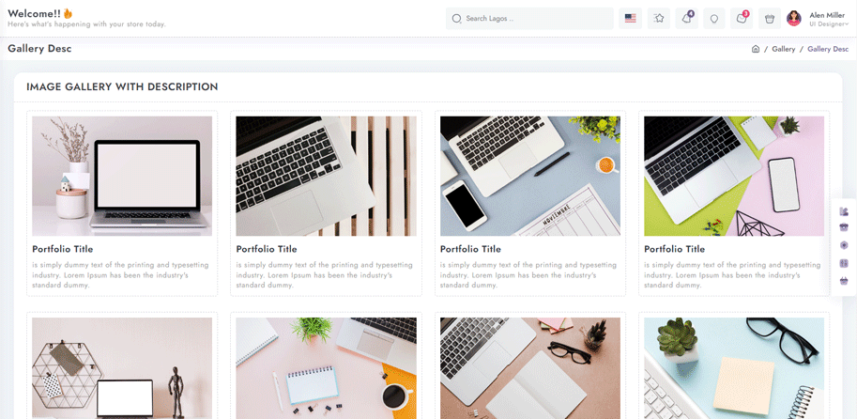Click Alen Miller's avatar picture
Screen dimensions: 857x419
[793, 19]
